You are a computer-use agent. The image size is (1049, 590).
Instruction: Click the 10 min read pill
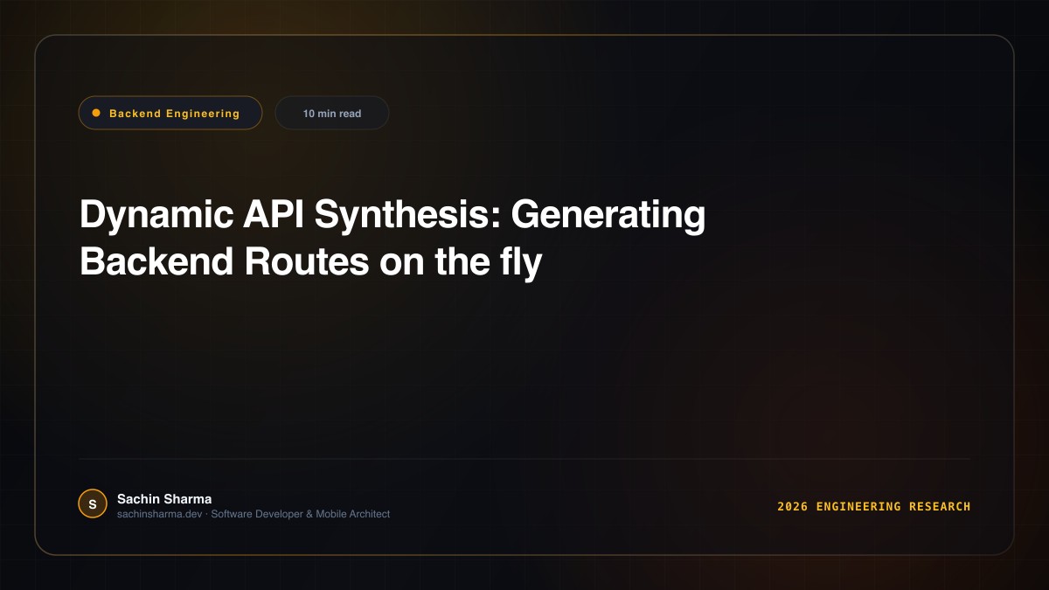[332, 113]
